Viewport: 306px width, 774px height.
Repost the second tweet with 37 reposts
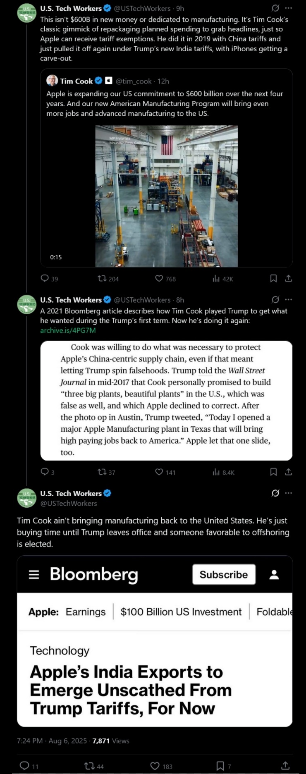pyautogui.click(x=102, y=472)
